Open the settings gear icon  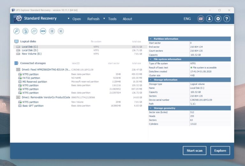(218, 19)
